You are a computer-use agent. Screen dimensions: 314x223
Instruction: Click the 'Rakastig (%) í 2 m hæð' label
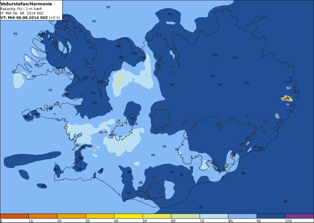(21, 9)
